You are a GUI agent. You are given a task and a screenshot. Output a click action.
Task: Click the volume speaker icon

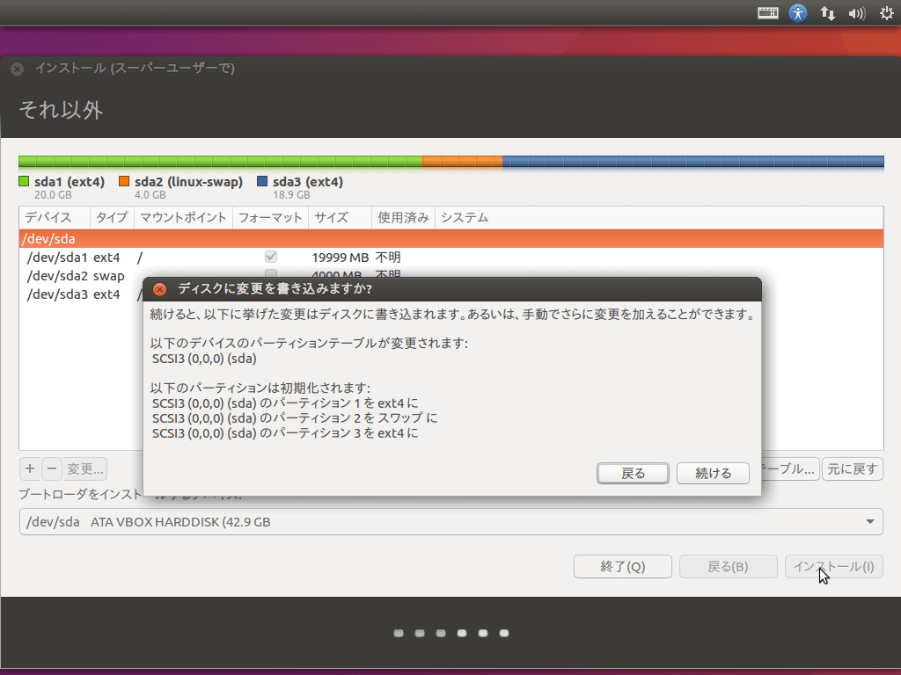(x=856, y=12)
